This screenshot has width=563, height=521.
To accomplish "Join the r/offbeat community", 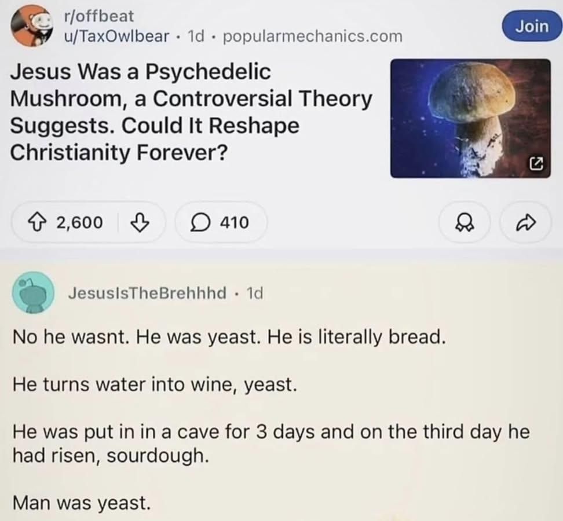I will (x=532, y=26).
